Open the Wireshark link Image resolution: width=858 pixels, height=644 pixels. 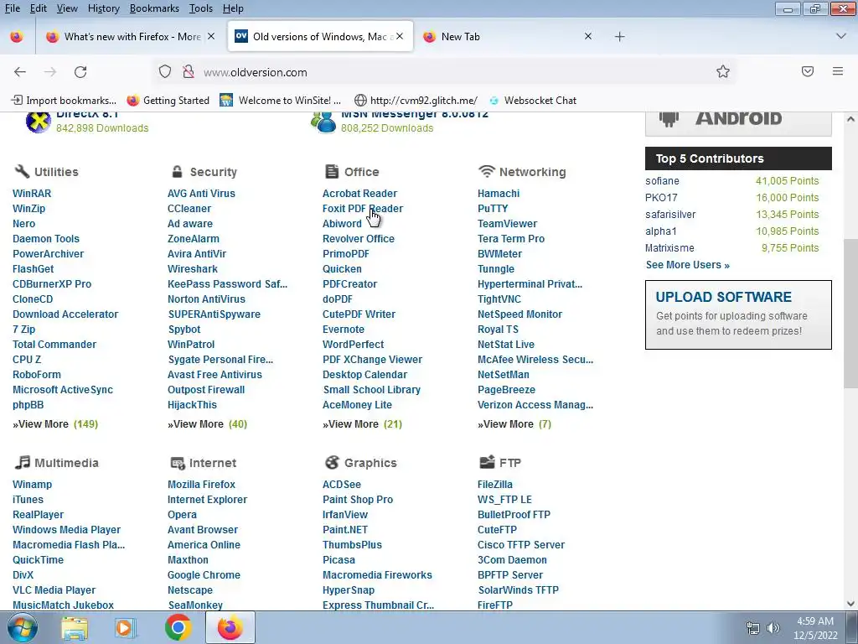pos(193,269)
